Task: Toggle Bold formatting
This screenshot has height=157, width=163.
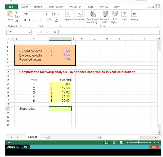Action: coord(25,20)
